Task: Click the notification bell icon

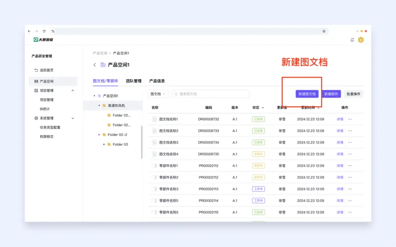Action: click(x=352, y=40)
